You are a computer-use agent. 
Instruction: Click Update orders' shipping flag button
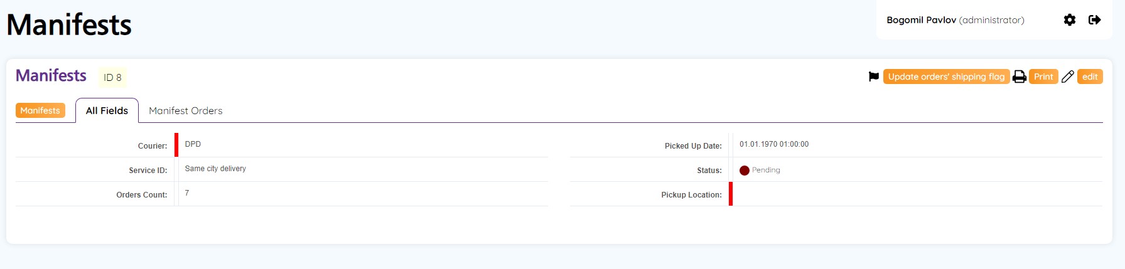coord(946,76)
